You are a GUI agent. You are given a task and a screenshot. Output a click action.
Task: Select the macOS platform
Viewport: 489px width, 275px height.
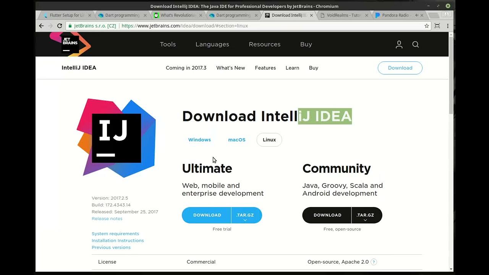pyautogui.click(x=236, y=140)
